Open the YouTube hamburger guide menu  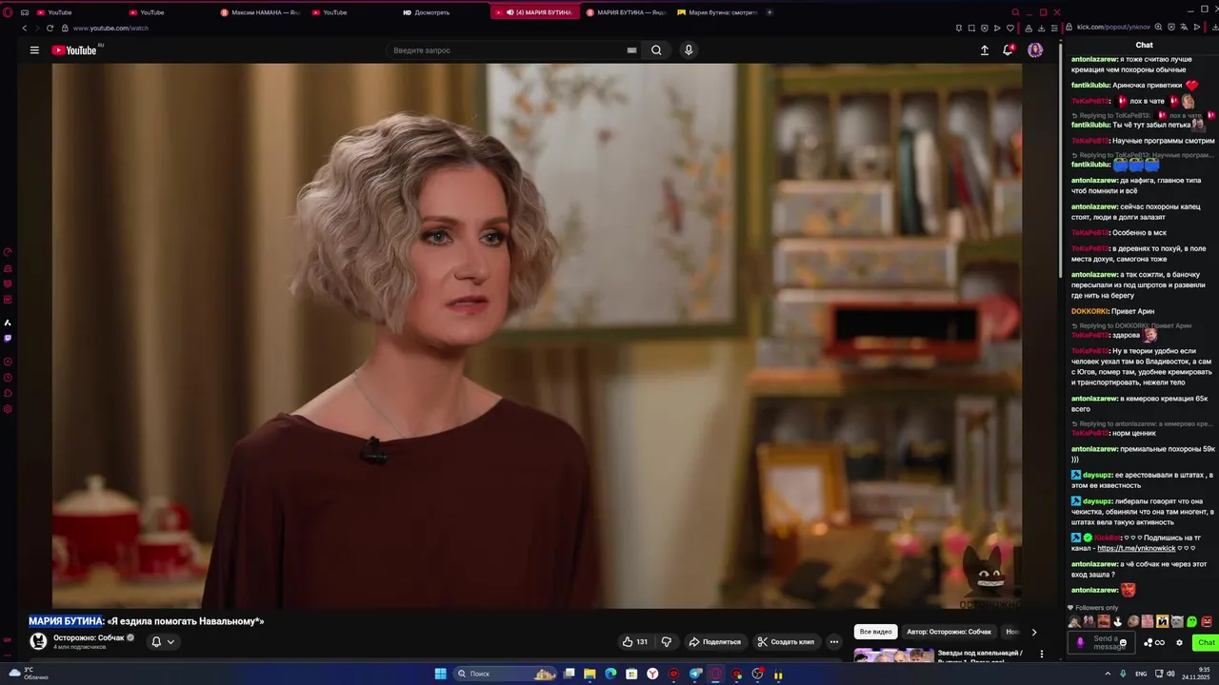tap(34, 50)
